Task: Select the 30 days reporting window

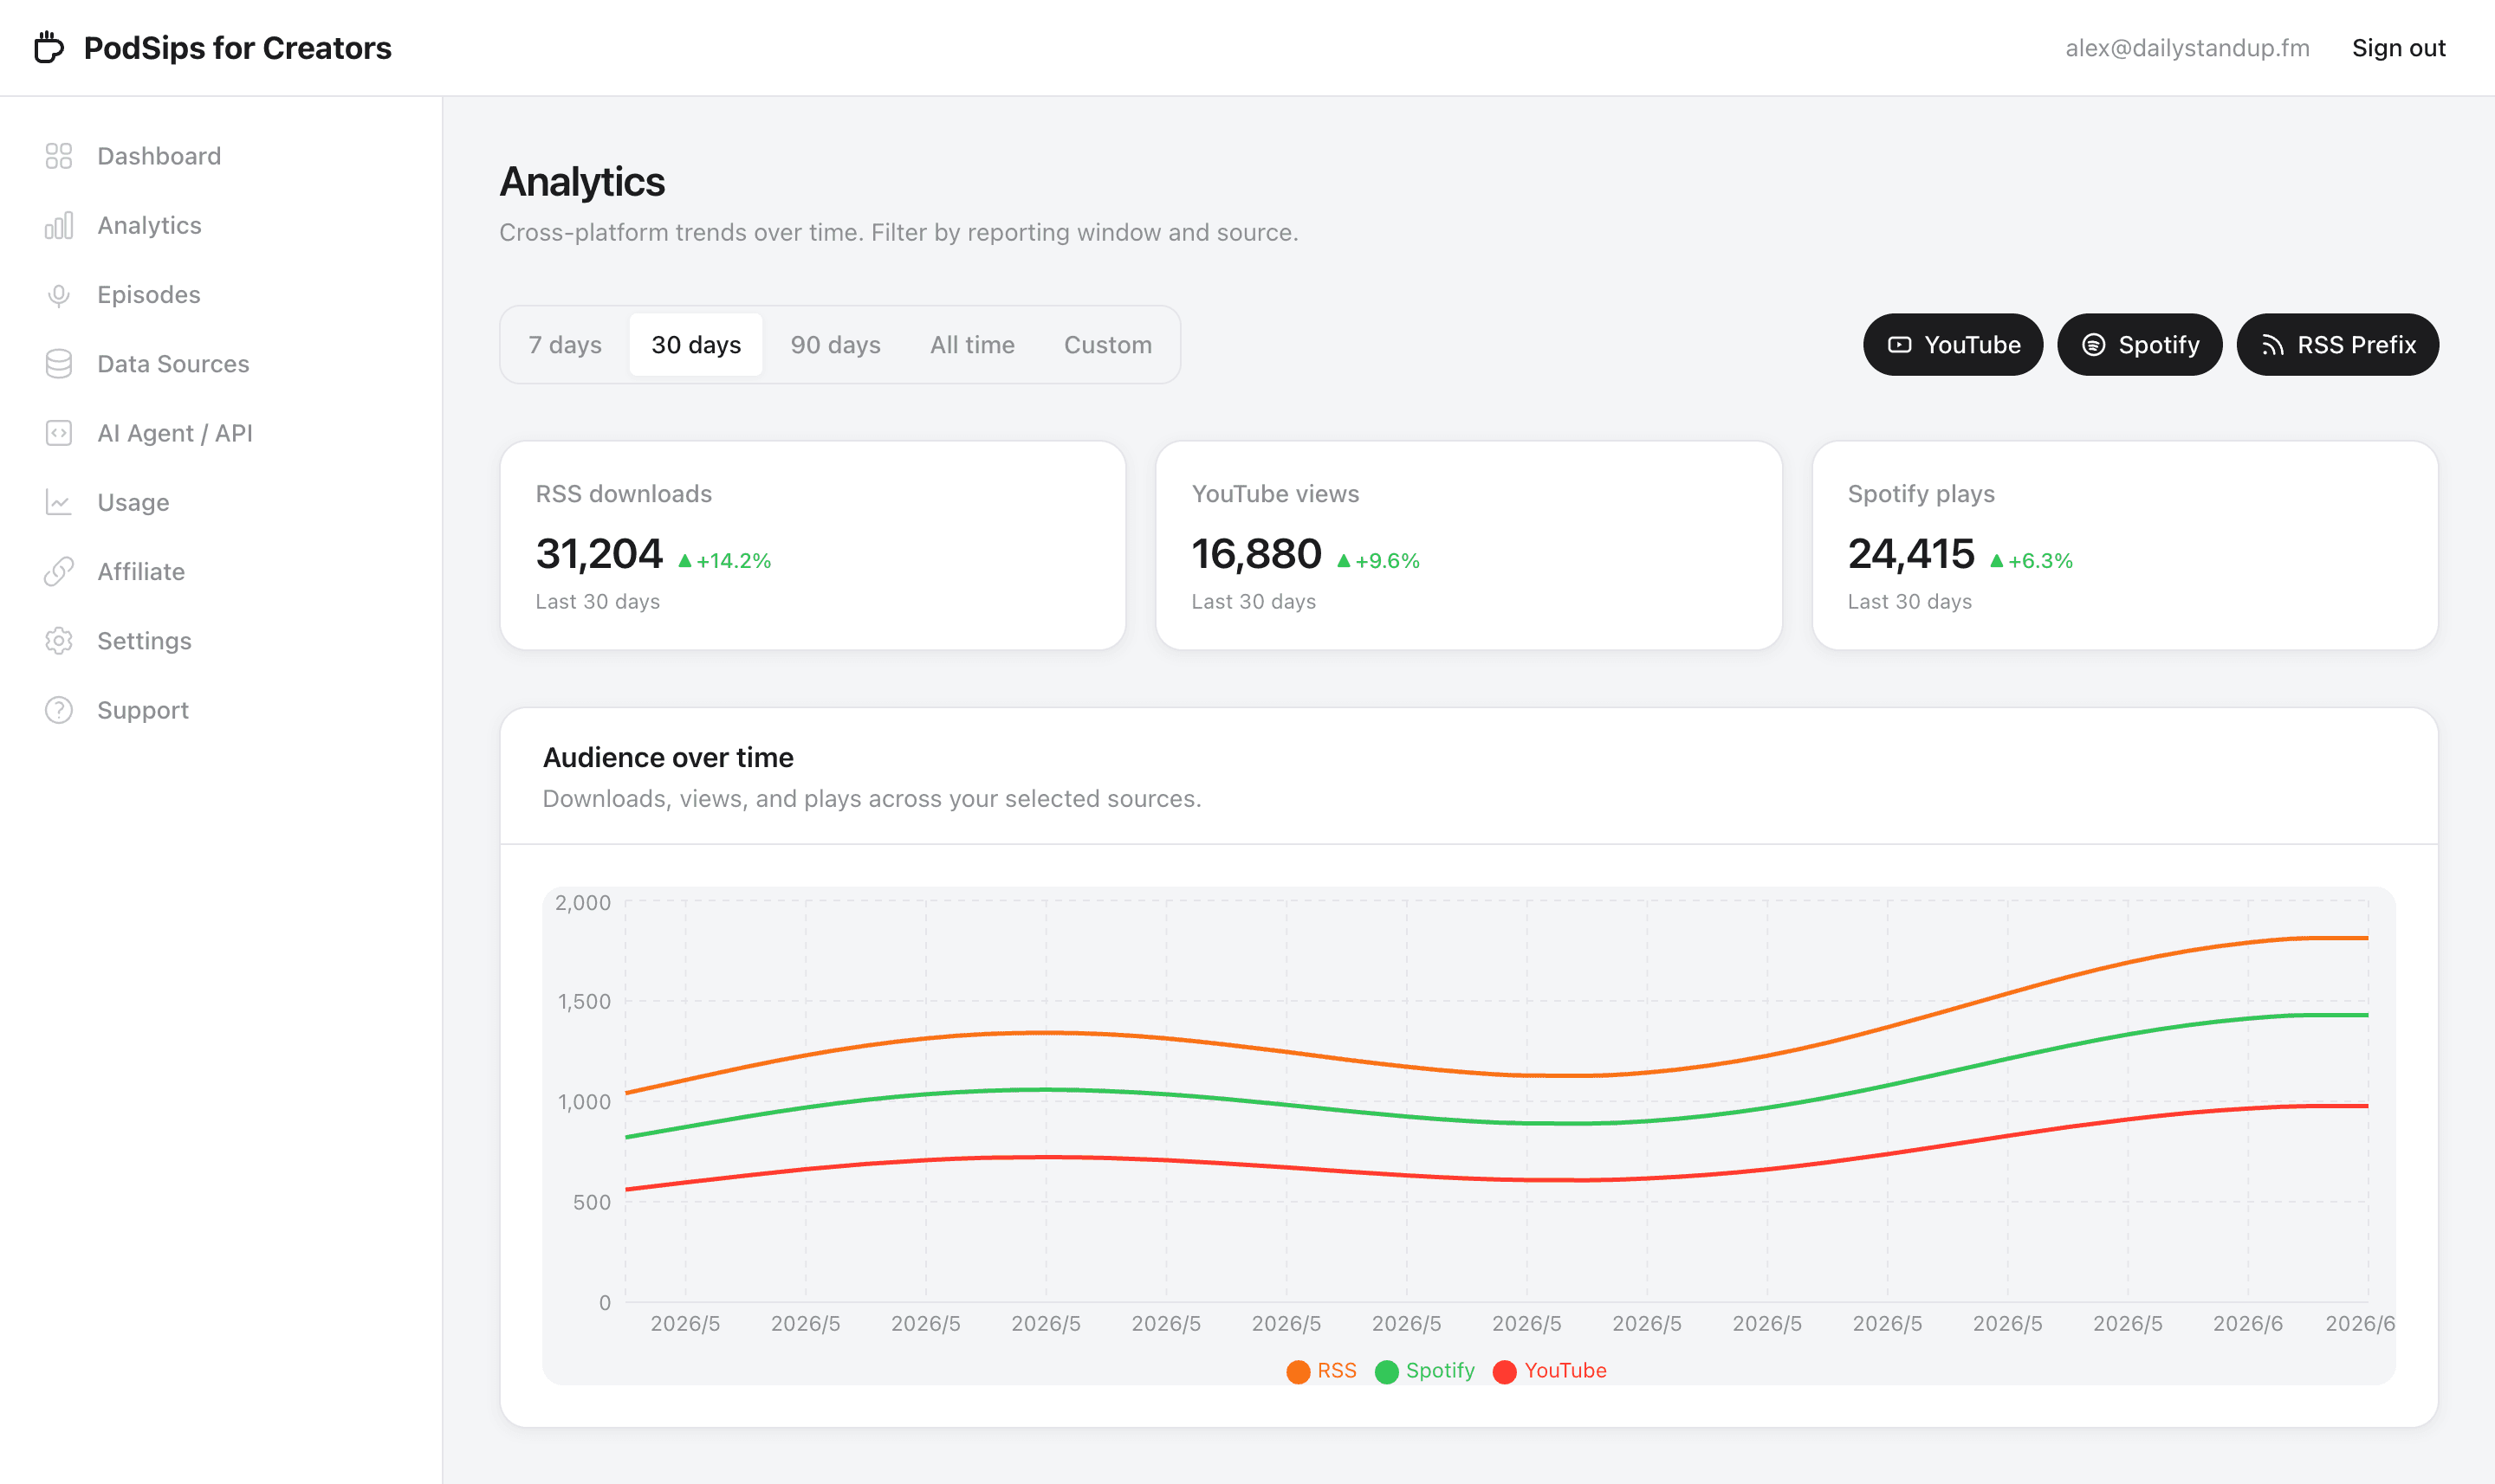Action: tap(697, 345)
